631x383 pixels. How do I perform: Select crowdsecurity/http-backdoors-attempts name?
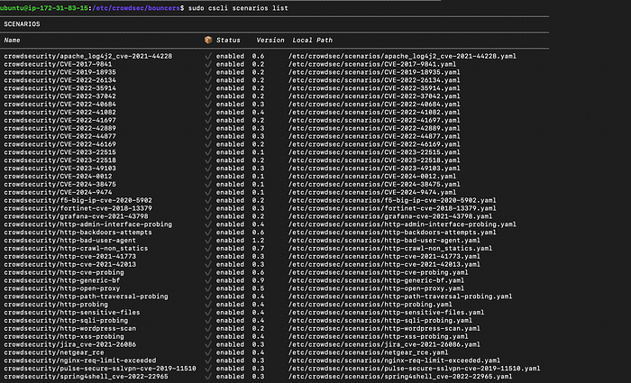pyautogui.click(x=78, y=233)
